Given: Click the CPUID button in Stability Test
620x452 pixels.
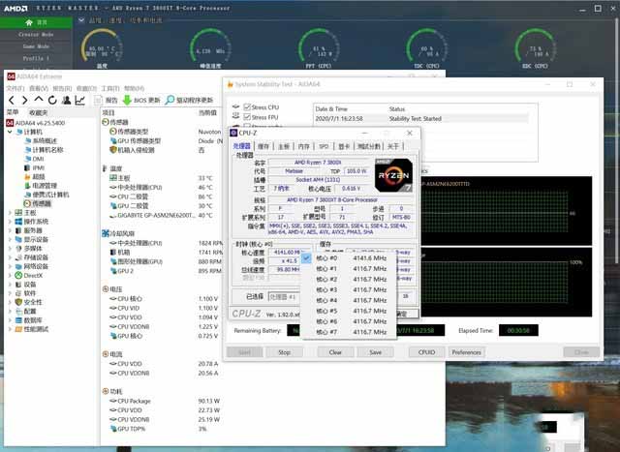Looking at the screenshot, I should tap(426, 352).
